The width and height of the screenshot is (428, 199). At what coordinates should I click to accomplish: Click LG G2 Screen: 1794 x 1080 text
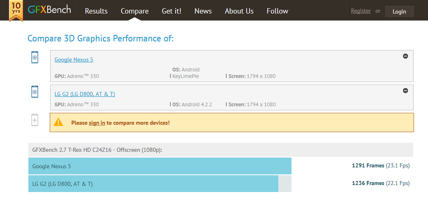(x=252, y=104)
